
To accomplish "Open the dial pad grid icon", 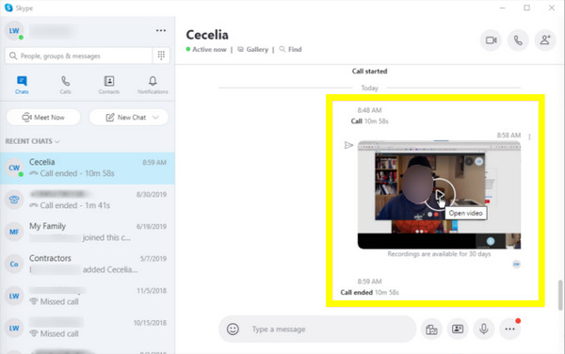I will [x=161, y=56].
